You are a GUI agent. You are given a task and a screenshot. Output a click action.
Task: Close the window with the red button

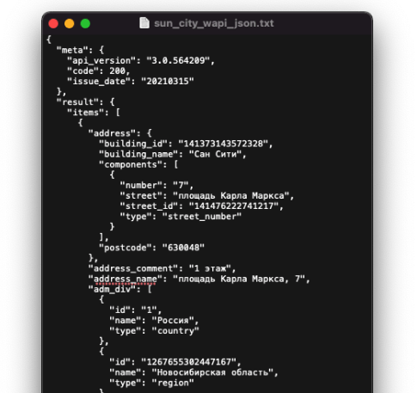53,23
